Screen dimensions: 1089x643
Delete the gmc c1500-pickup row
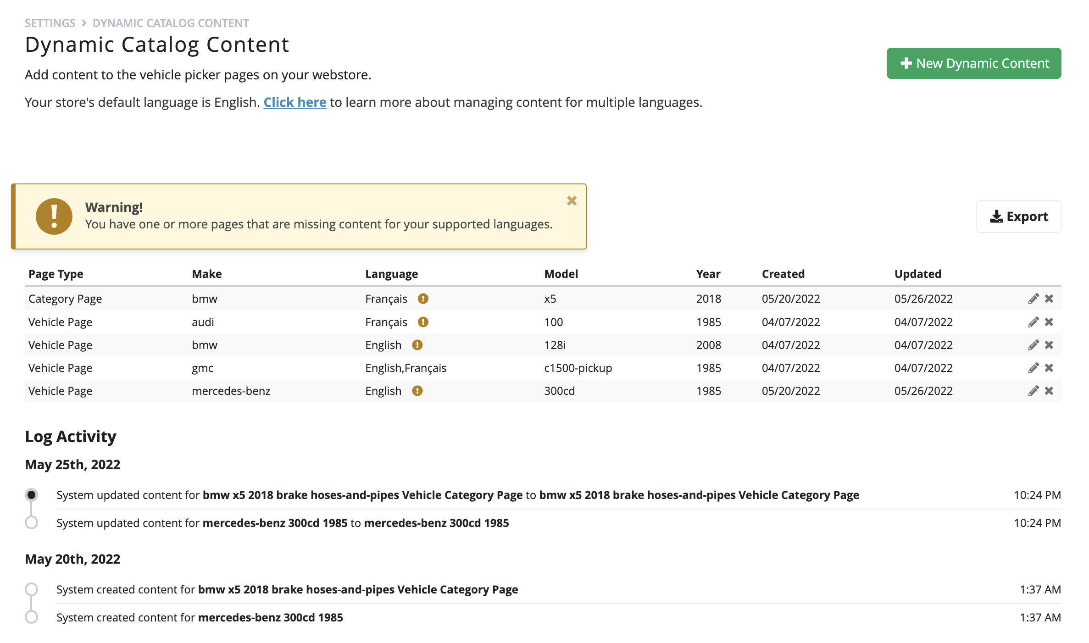(x=1049, y=368)
